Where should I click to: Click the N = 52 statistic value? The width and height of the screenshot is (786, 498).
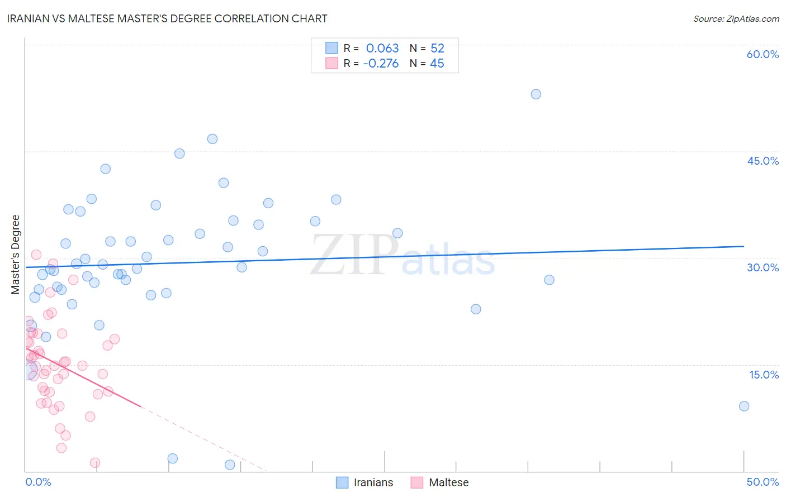click(427, 48)
